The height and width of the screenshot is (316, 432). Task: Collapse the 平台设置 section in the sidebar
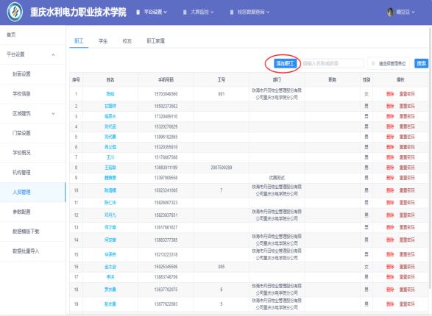53,54
